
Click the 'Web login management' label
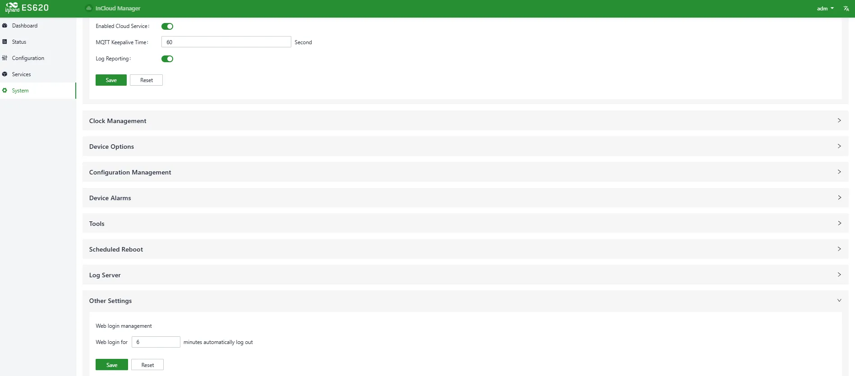click(124, 326)
